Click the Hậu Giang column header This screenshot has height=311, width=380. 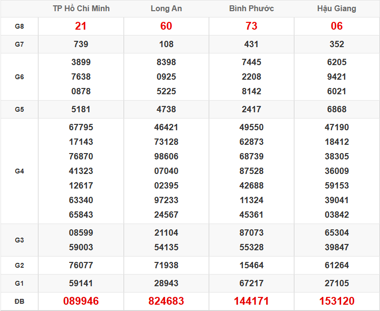tap(337, 8)
